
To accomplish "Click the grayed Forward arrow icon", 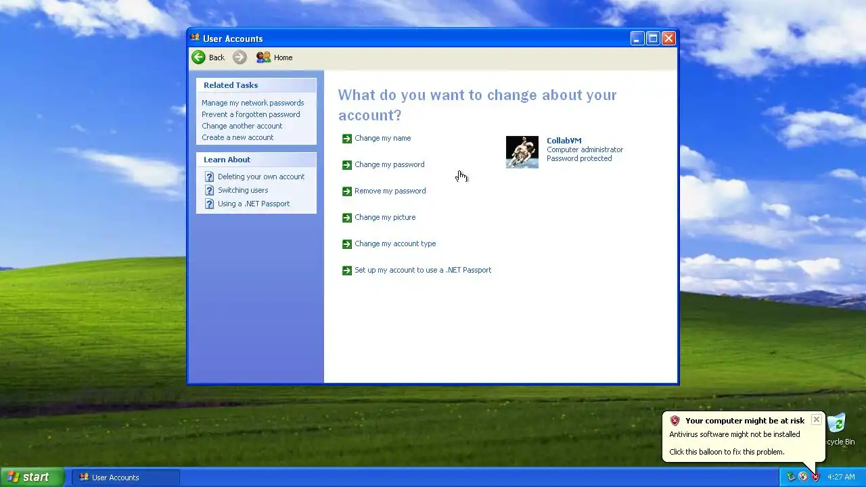I will [240, 57].
